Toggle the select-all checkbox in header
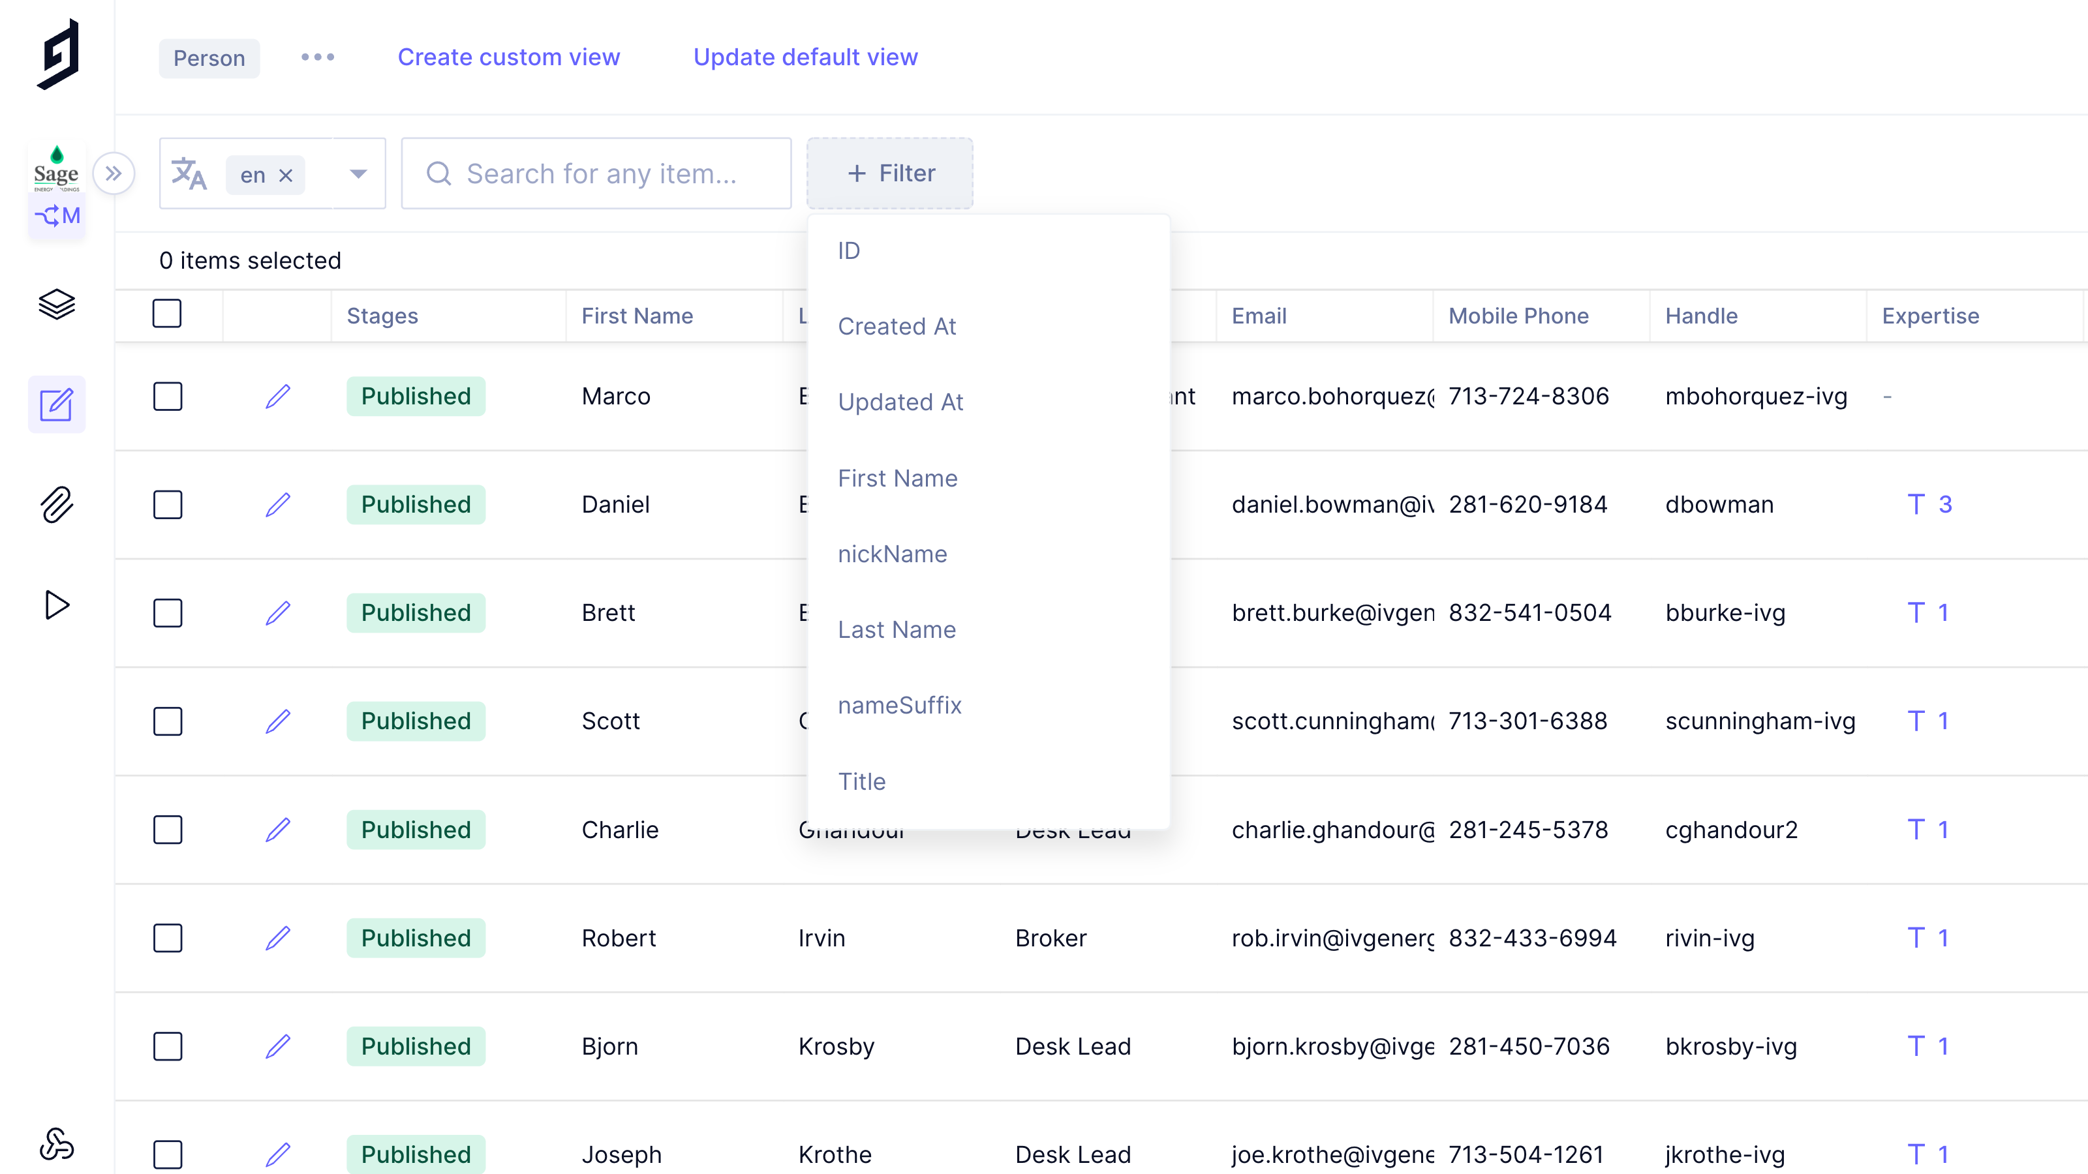 tap(167, 314)
